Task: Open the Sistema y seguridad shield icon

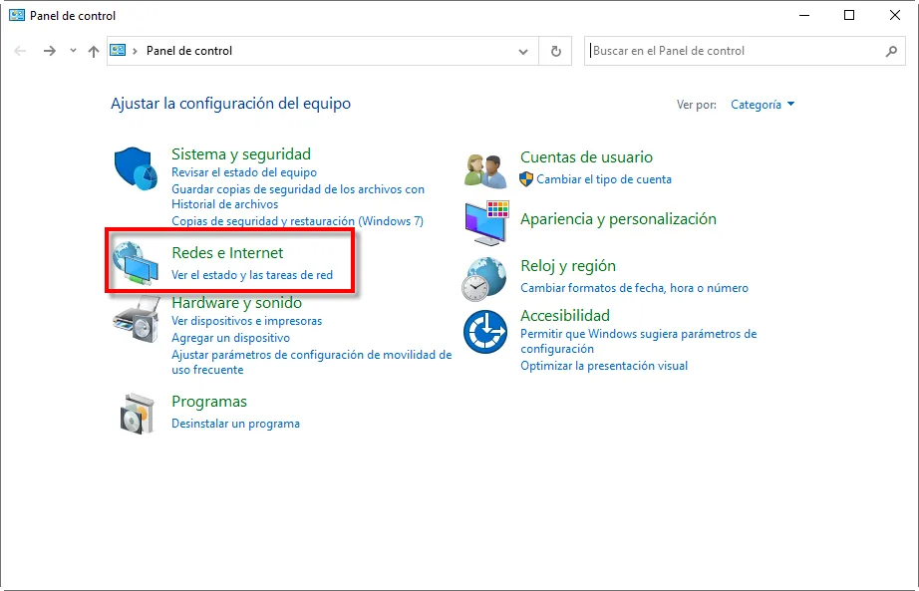Action: 136,168
